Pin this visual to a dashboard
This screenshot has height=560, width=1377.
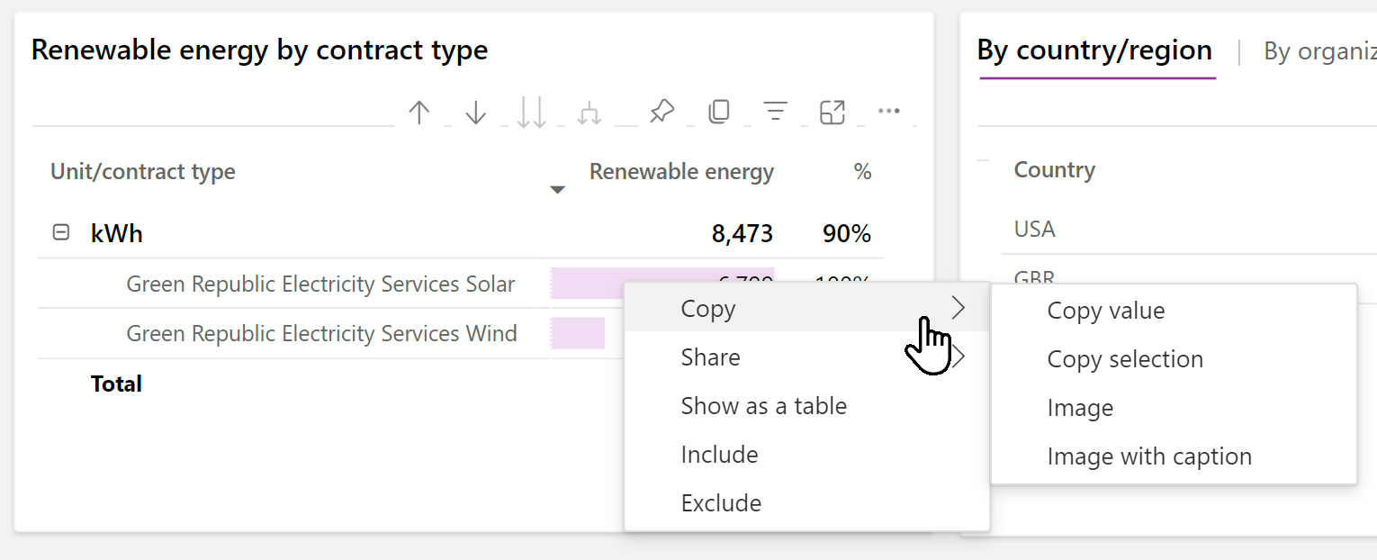pos(661,111)
